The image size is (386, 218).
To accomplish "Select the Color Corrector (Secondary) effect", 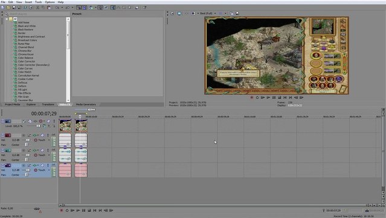I will 34,65.
